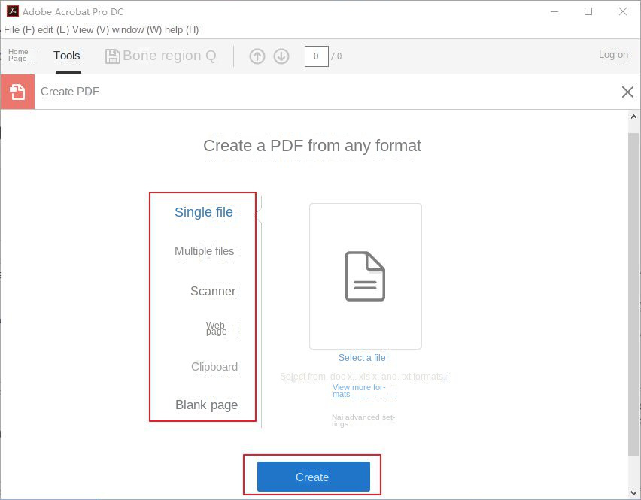Select the Multiple files option
Viewport: 641px width, 500px height.
pos(203,251)
